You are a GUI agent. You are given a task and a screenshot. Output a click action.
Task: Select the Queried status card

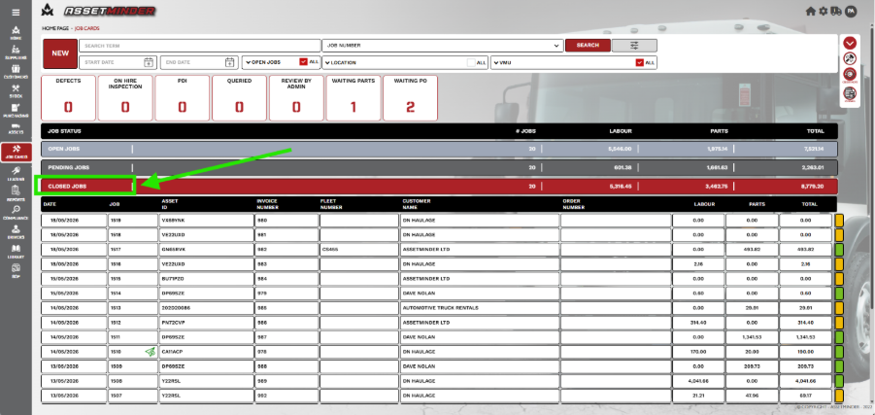[x=239, y=98]
